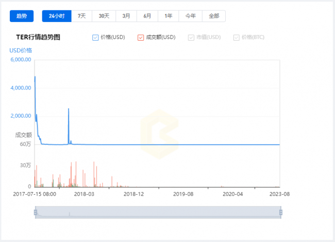Grab the right range slider handle
335x242 pixels.
coord(281,212)
